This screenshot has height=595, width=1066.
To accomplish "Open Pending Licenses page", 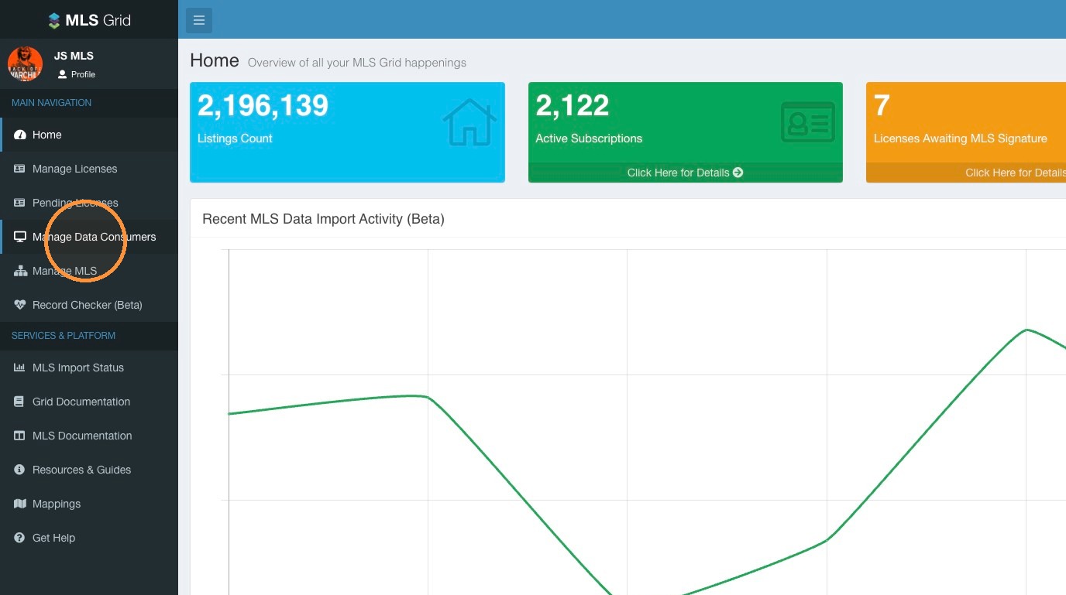I will click(89, 203).
